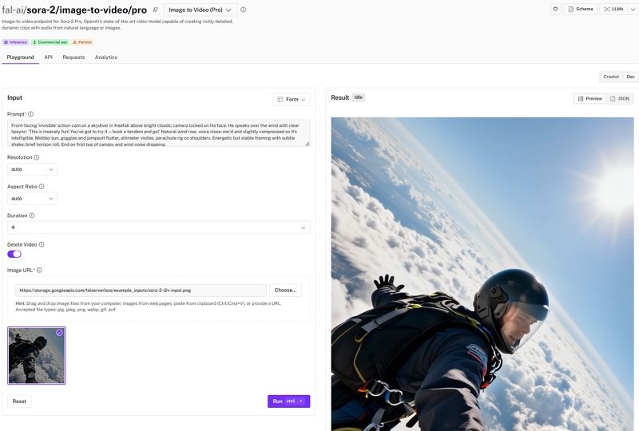Open the LLMs button

(x=613, y=9)
